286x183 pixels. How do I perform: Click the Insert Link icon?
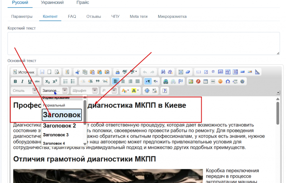pyautogui.click(x=166, y=81)
